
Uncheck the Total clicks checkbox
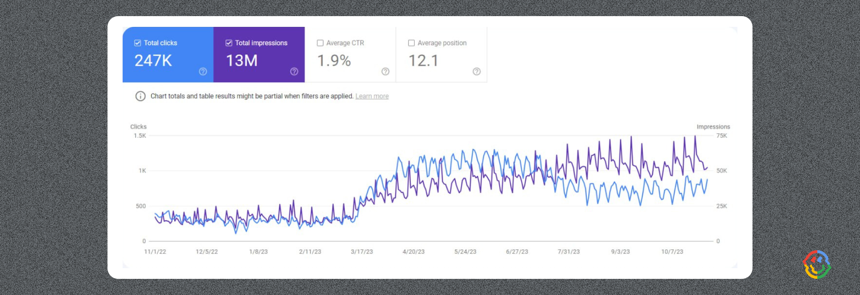pyautogui.click(x=138, y=43)
